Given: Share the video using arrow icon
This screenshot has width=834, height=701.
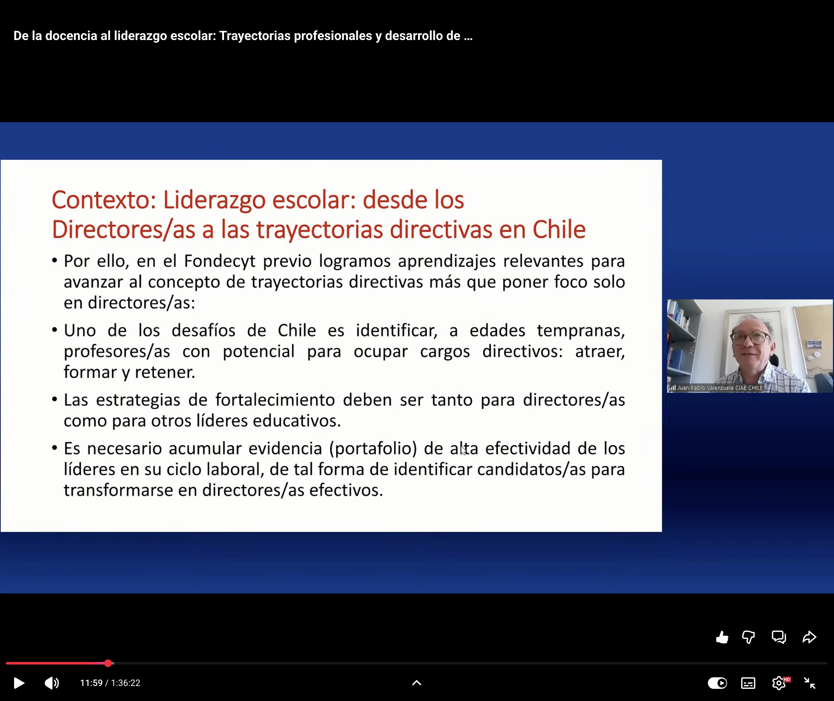Looking at the screenshot, I should click(x=809, y=637).
